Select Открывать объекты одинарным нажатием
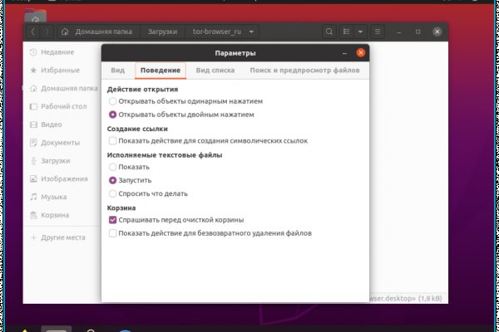This screenshot has height=332, width=499. (113, 101)
